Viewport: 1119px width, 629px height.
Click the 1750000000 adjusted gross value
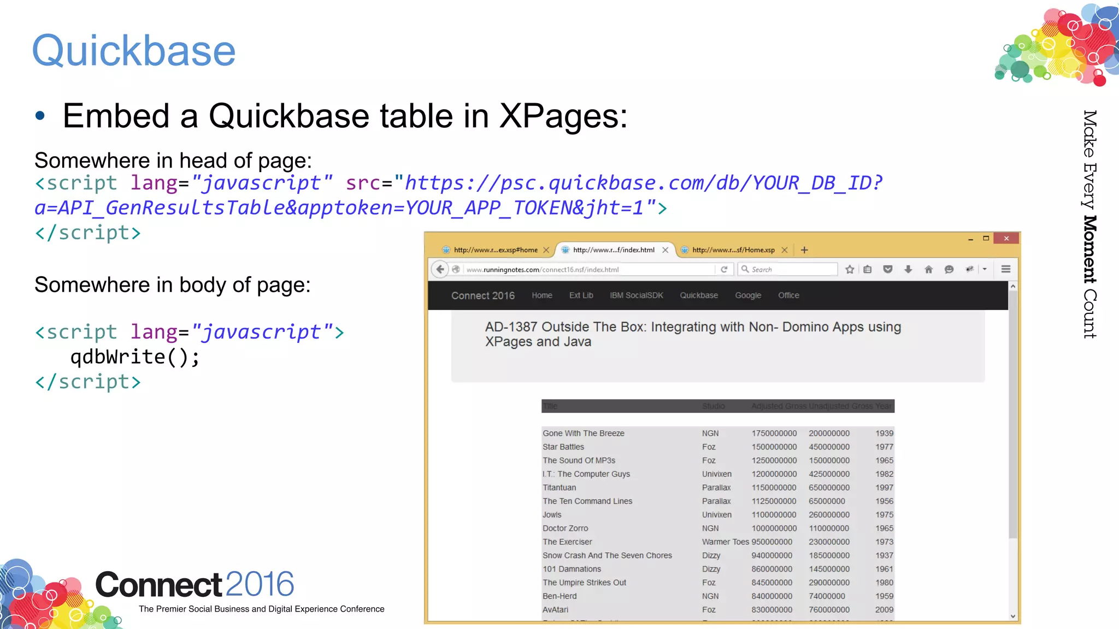[x=774, y=433]
